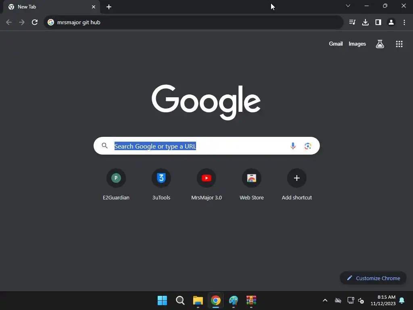Open the Gmail link
The image size is (413, 310).
tap(336, 44)
